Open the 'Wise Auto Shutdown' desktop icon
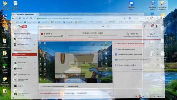Screen dimensions: 177x100 click(5, 6)
